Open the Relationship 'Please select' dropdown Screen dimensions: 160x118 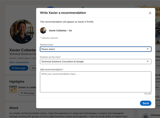pyautogui.click(x=96, y=49)
